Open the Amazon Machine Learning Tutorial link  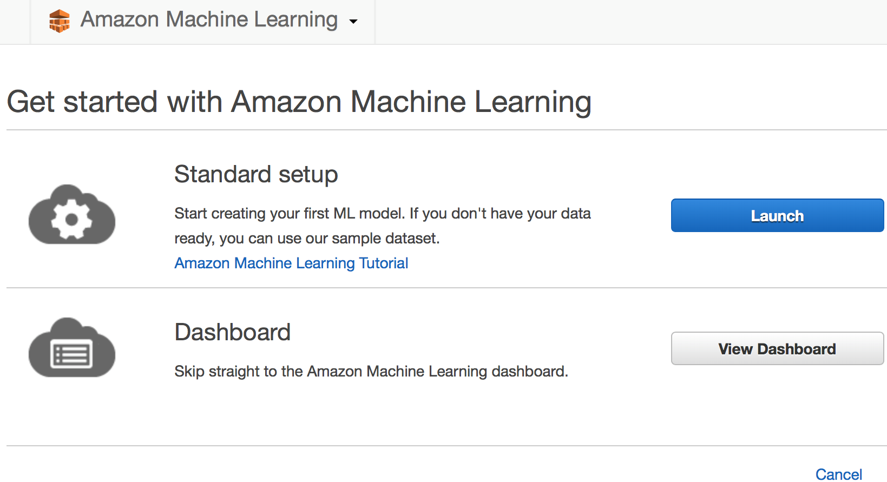(x=291, y=263)
